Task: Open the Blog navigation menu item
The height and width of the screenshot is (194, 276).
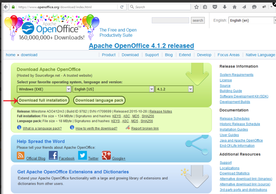Action: 169,55
